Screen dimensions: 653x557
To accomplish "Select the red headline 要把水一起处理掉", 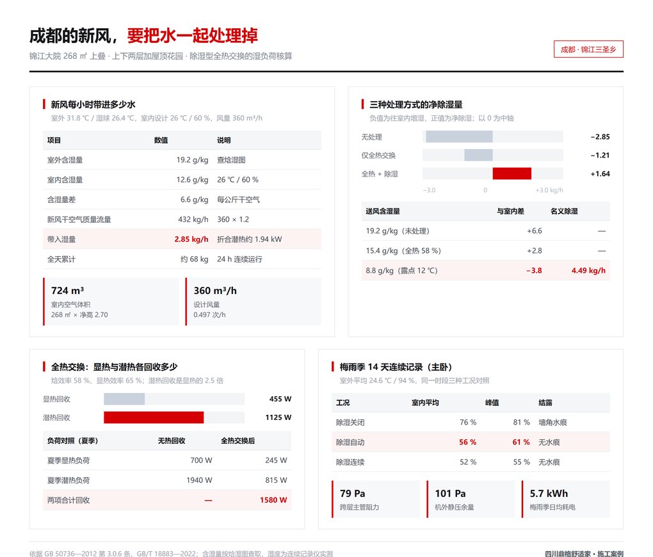I will (193, 36).
